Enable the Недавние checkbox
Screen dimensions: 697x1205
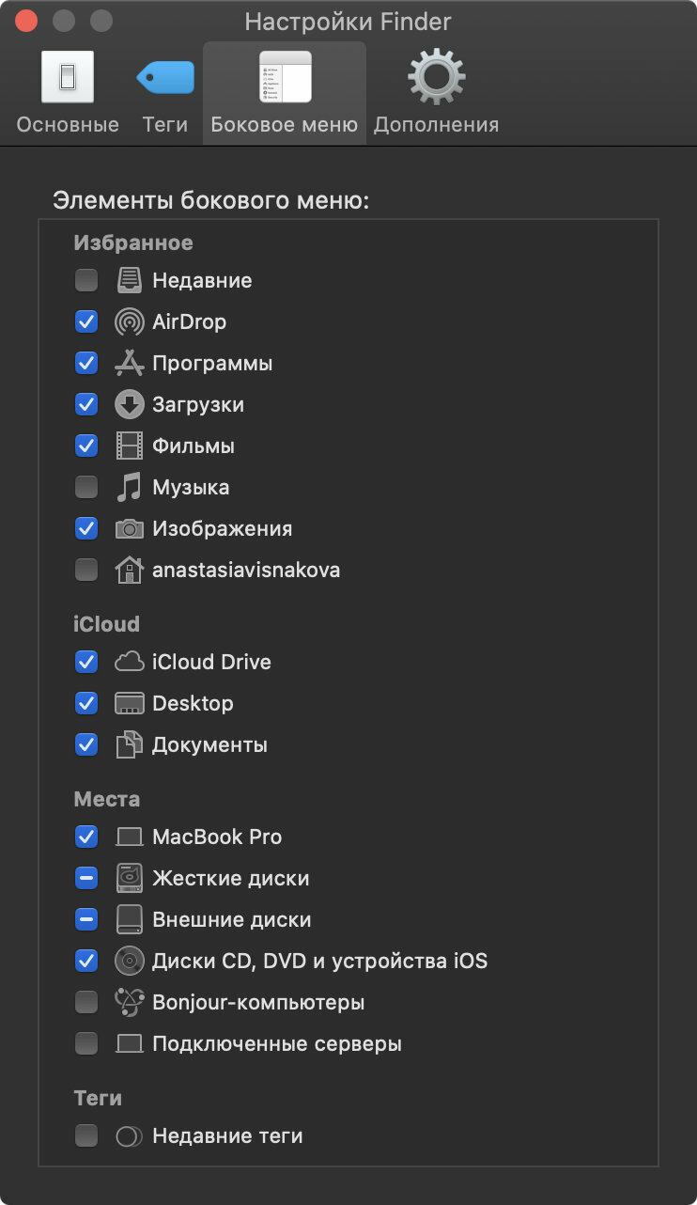(x=86, y=280)
